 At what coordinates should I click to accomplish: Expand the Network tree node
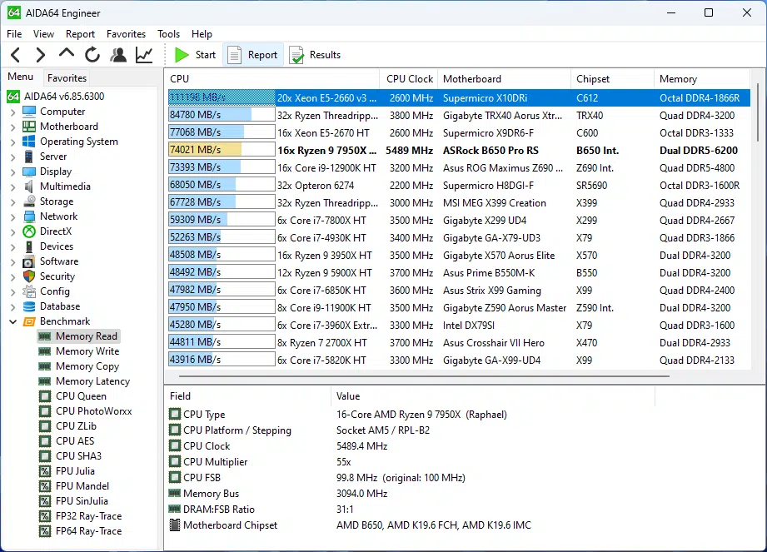coord(13,217)
